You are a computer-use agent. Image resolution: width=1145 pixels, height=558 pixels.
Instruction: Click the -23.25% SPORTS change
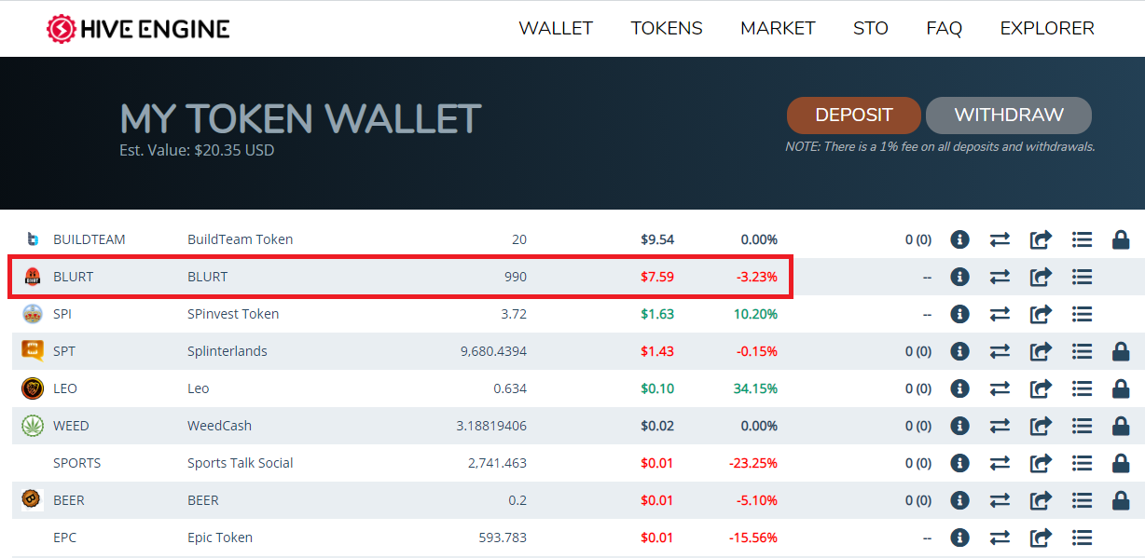tap(752, 463)
